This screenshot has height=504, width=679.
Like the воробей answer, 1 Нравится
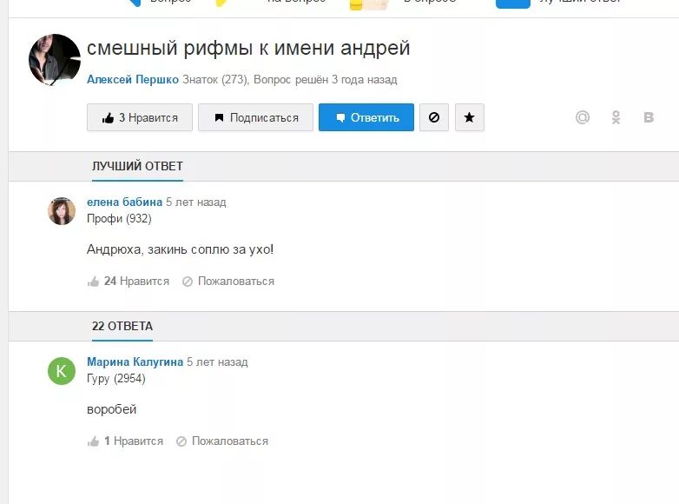click(125, 441)
